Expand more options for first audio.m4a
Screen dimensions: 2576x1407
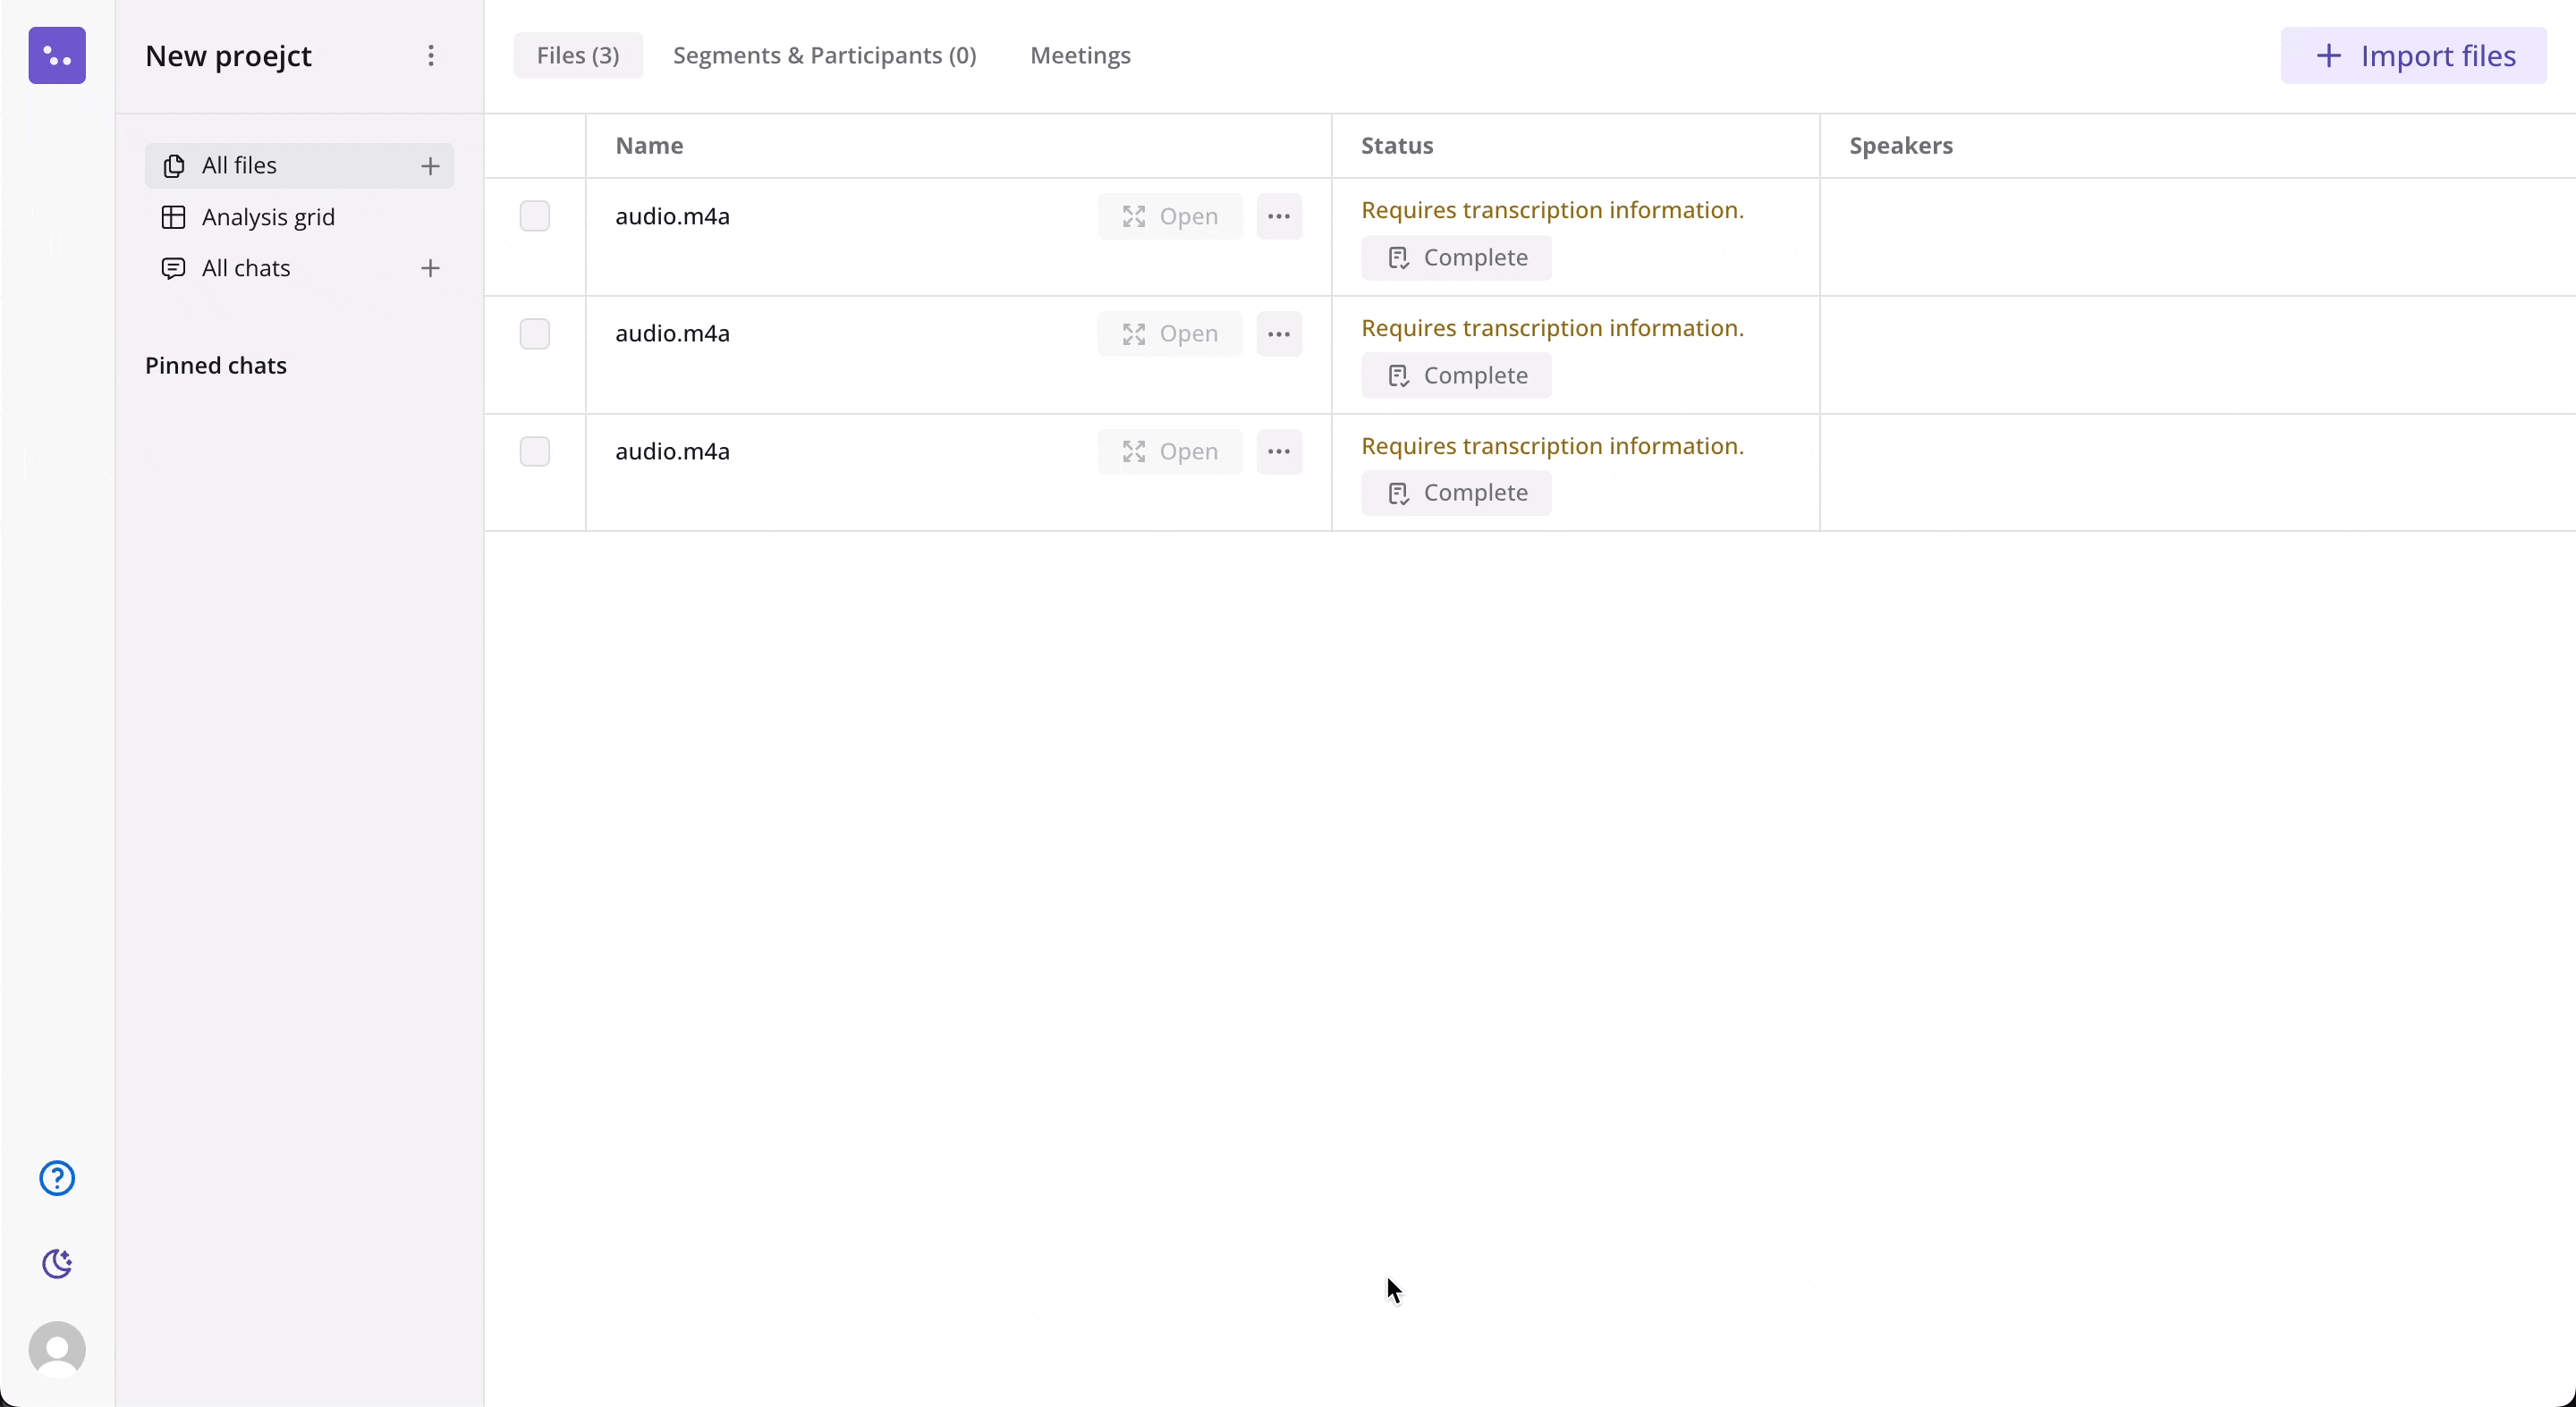tap(1279, 217)
